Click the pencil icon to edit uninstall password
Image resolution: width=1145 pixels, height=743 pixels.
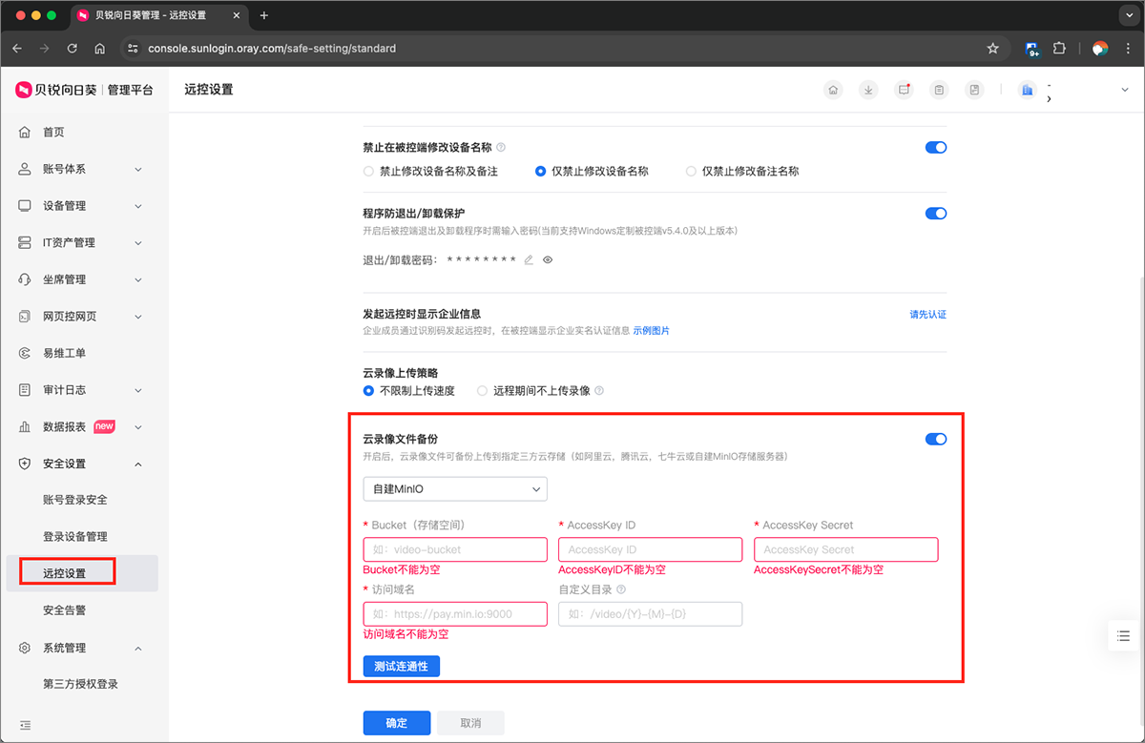pyautogui.click(x=529, y=259)
